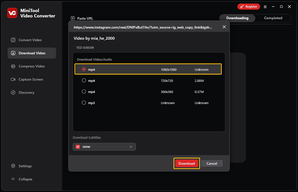Open Settings from the sidebar
Screen dimensions: 298x192
click(25, 166)
